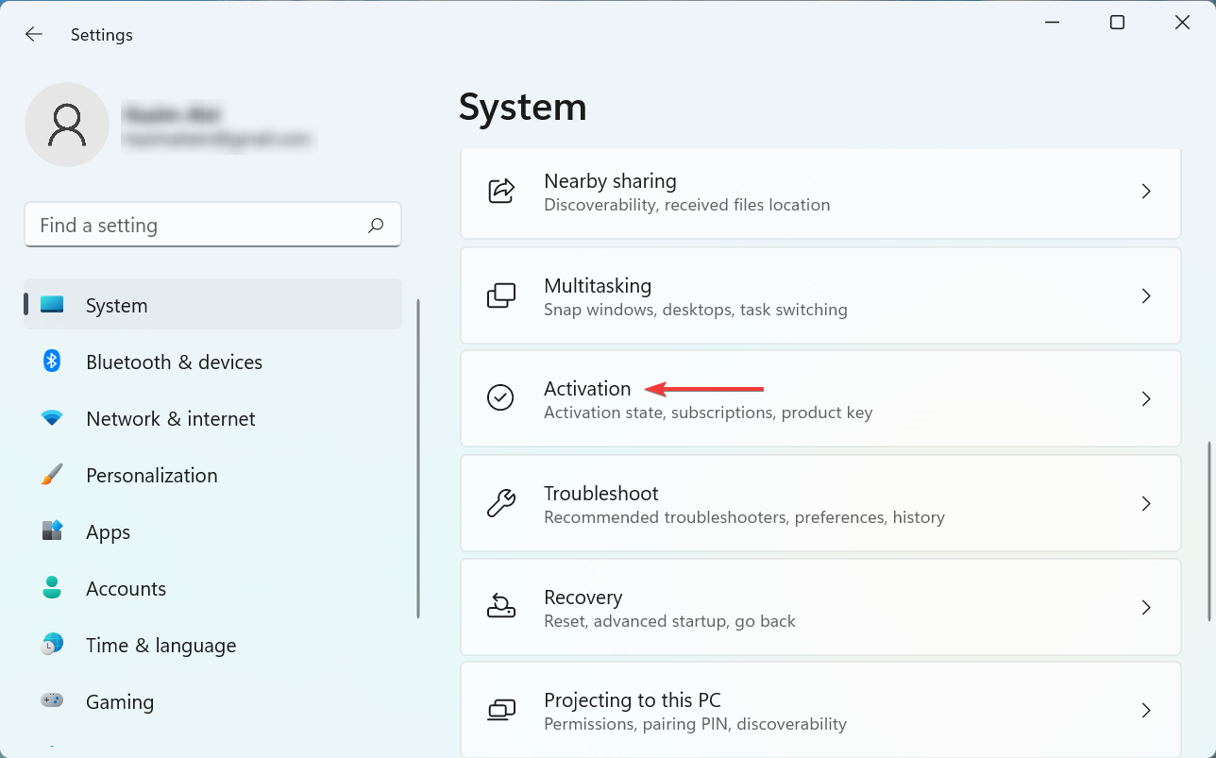The image size is (1216, 758).
Task: Click the back arrow button
Action: [34, 34]
